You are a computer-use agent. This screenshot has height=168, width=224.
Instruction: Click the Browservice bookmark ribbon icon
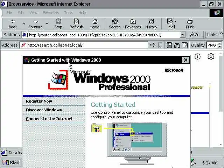tap(160, 45)
